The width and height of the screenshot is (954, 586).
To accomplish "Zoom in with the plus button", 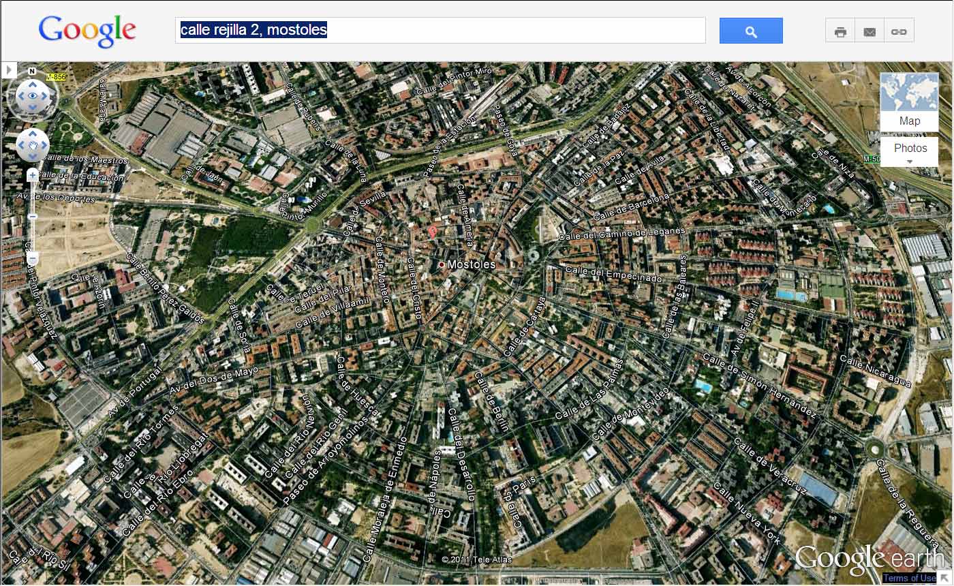I will click(x=33, y=175).
